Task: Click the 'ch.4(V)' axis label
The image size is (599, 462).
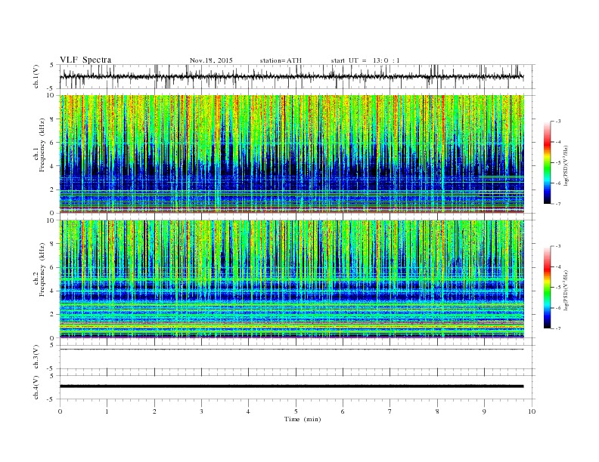Action: point(36,388)
